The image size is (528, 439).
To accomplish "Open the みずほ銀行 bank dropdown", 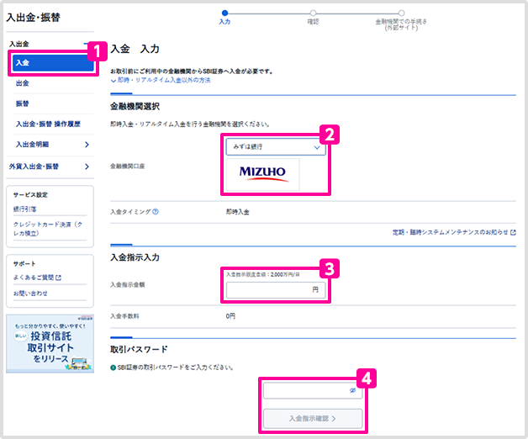I will point(276,147).
